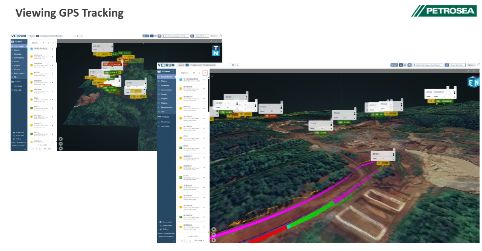Click Screenshot in front window sidebar

[x=167, y=222]
